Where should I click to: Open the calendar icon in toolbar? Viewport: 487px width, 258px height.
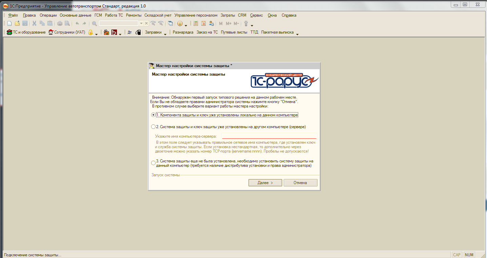(203, 23)
